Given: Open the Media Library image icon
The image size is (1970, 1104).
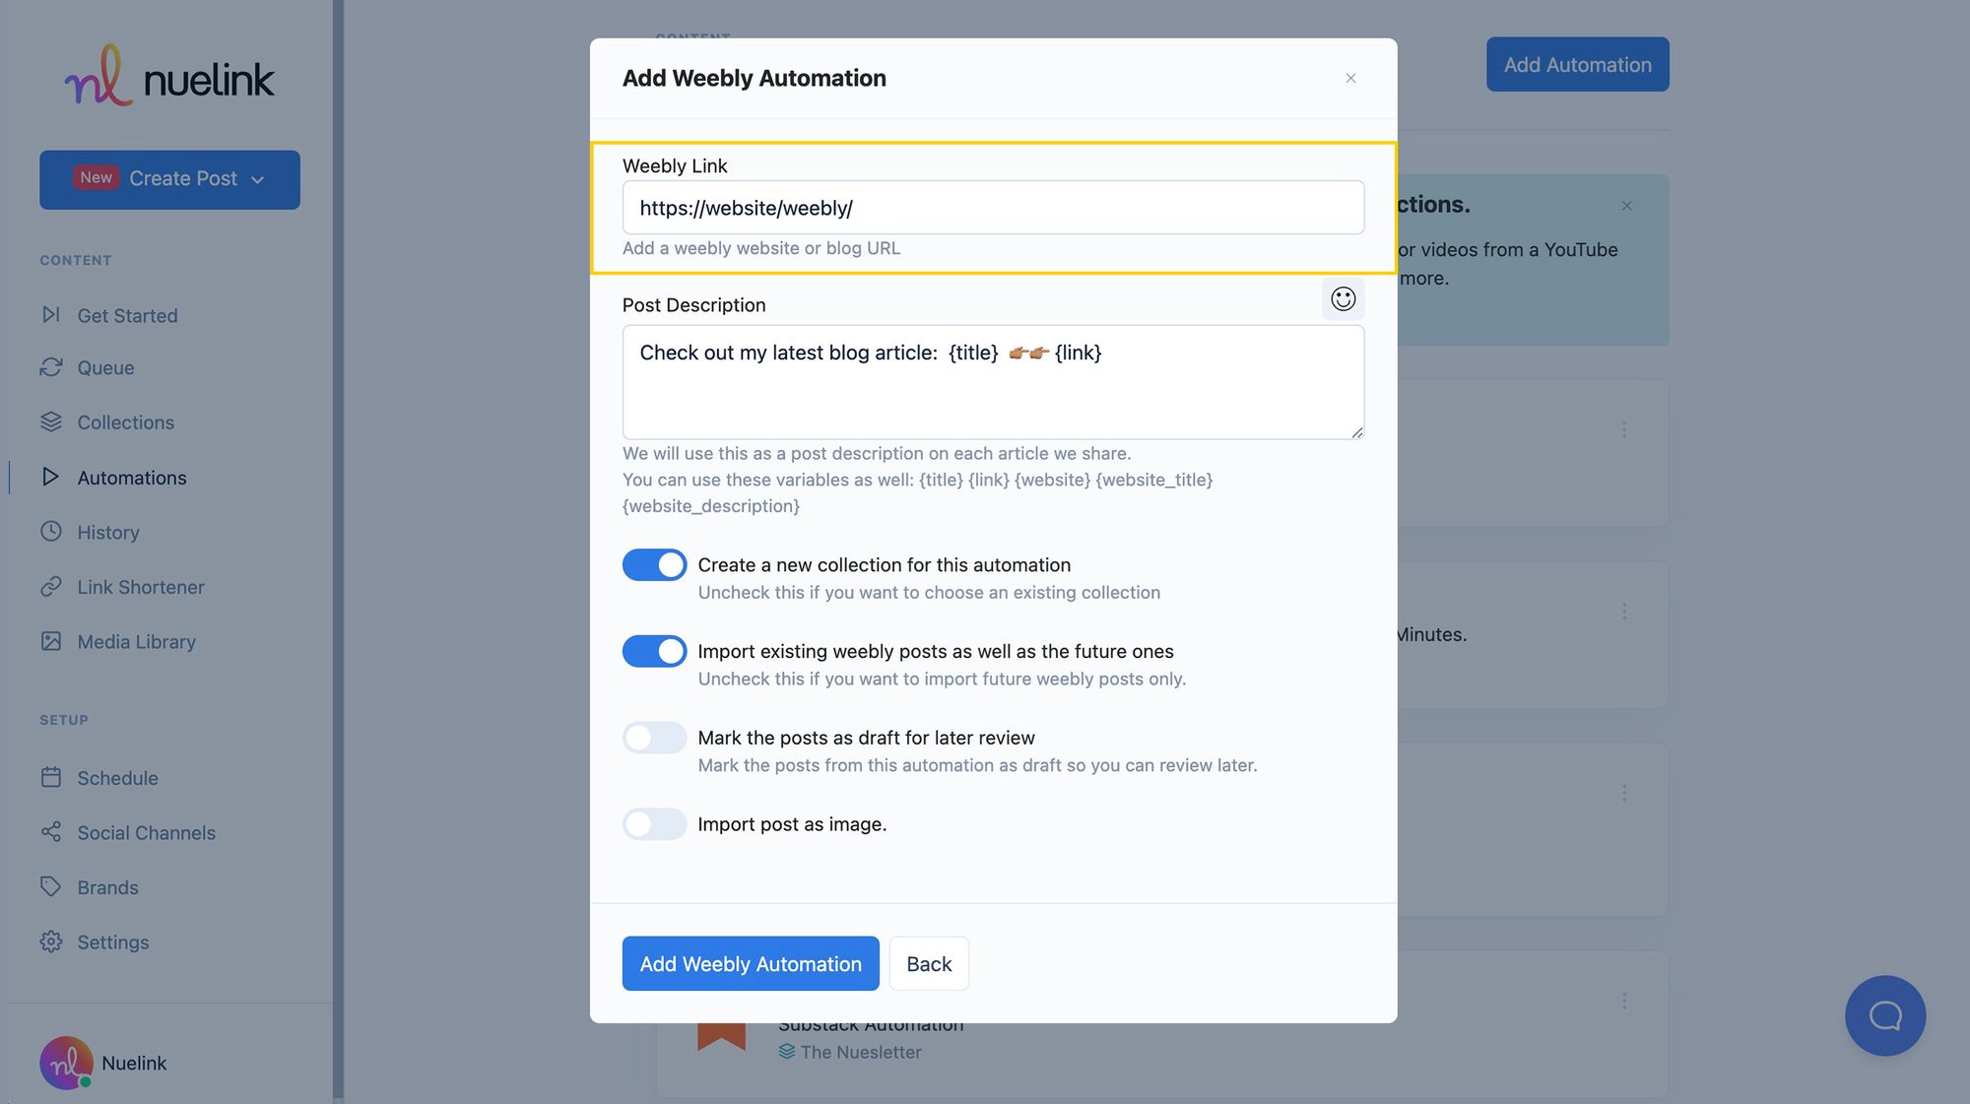Looking at the screenshot, I should [x=50, y=641].
